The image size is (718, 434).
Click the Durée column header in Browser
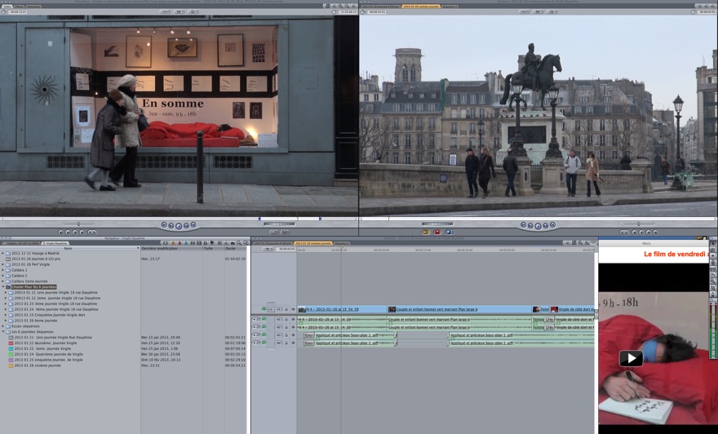click(x=235, y=248)
